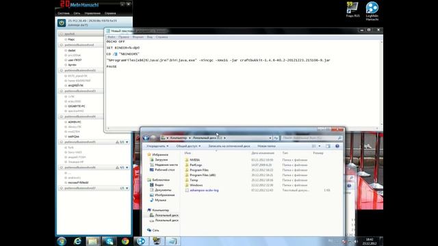Open Общий доступ dropdown in Explorer

(x=188, y=146)
